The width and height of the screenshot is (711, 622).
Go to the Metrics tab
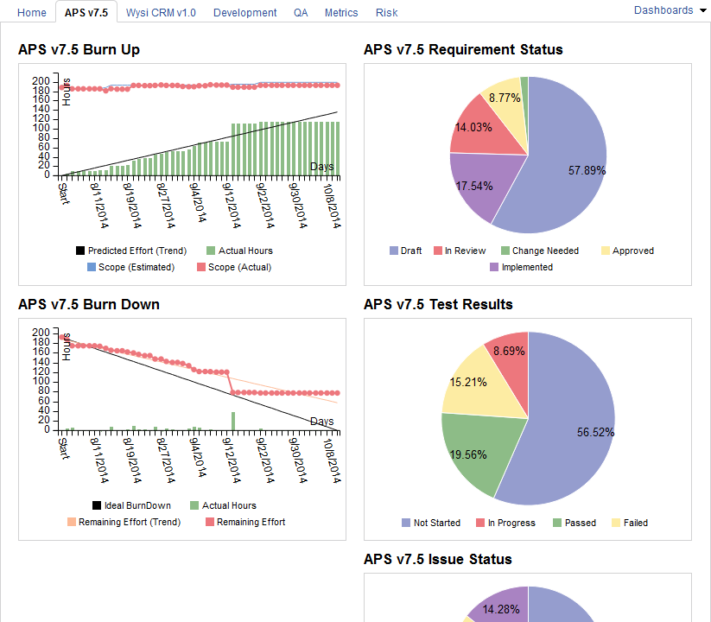point(341,12)
